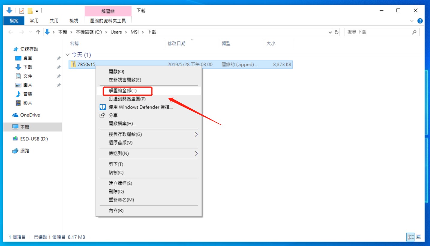Screen dimensions: 430x246
Task: Sort by the 修改日期 column header
Action: click(176, 43)
